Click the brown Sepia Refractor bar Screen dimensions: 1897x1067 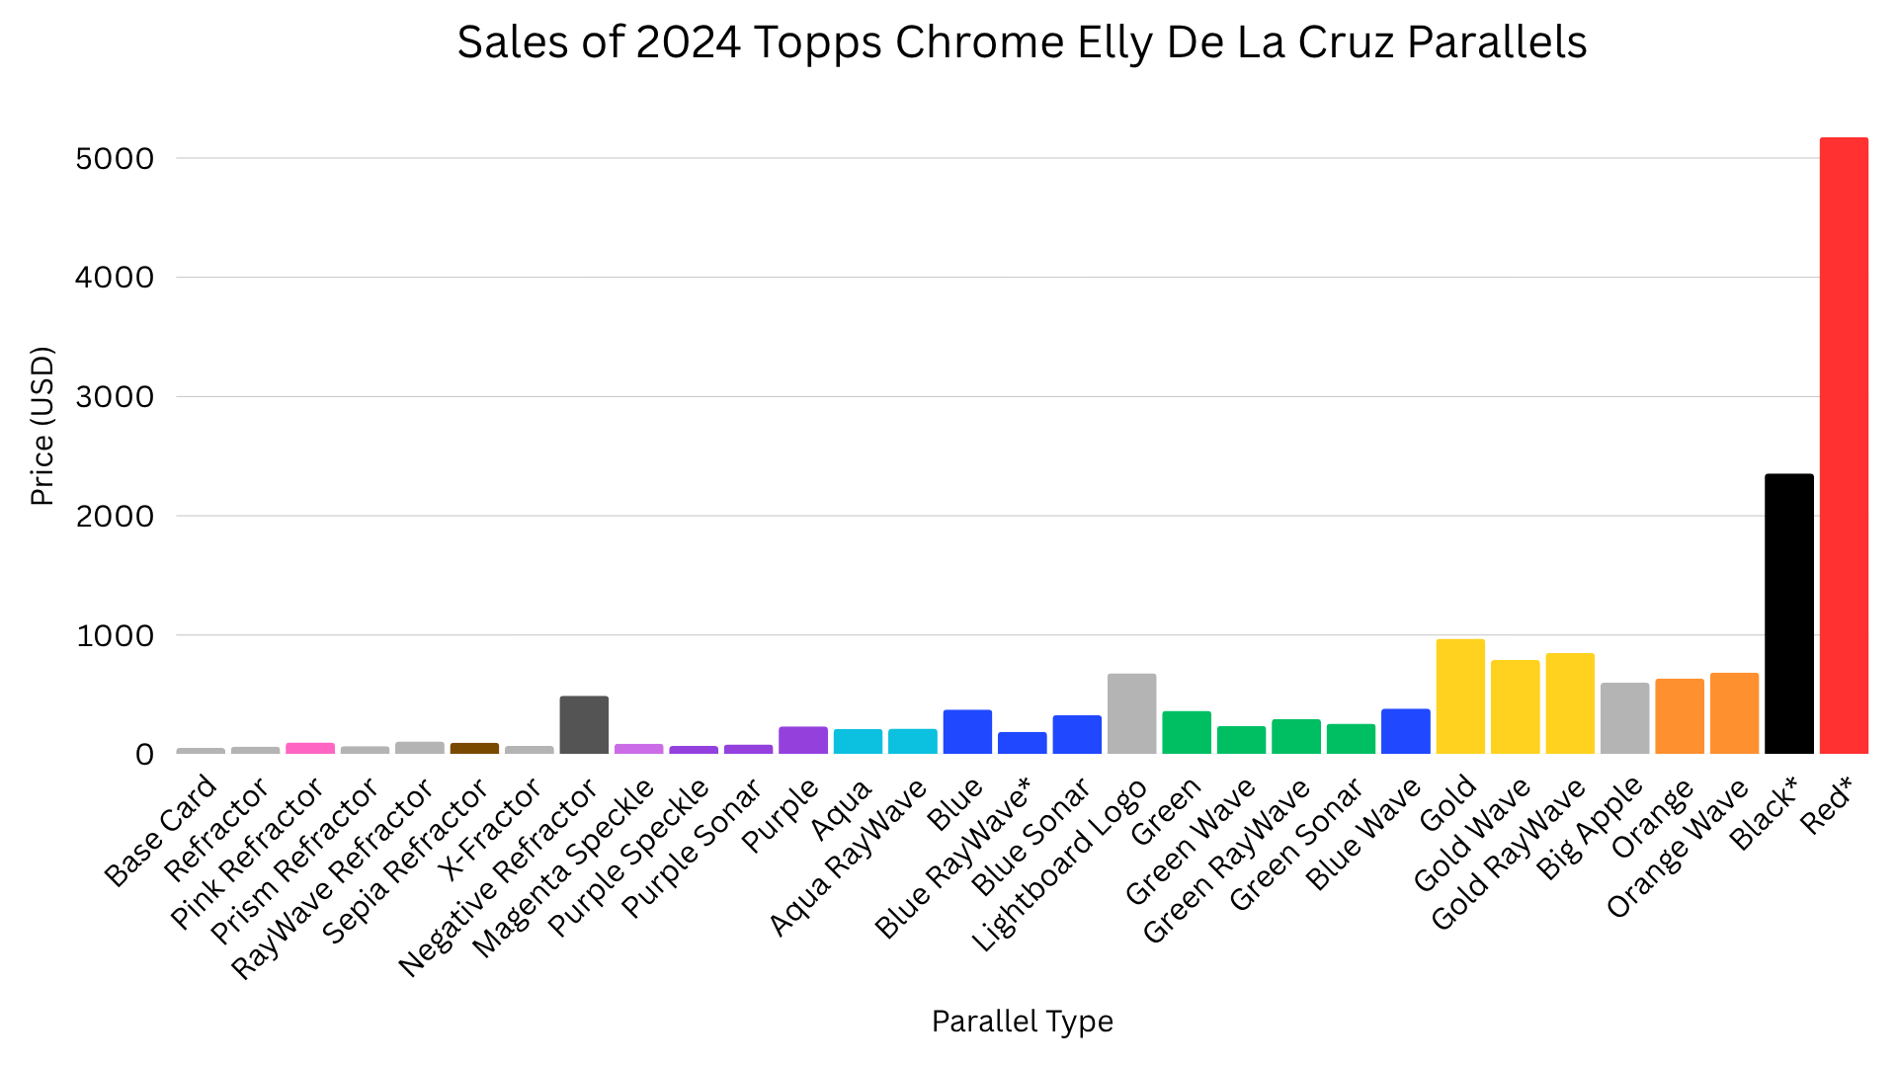tap(474, 748)
